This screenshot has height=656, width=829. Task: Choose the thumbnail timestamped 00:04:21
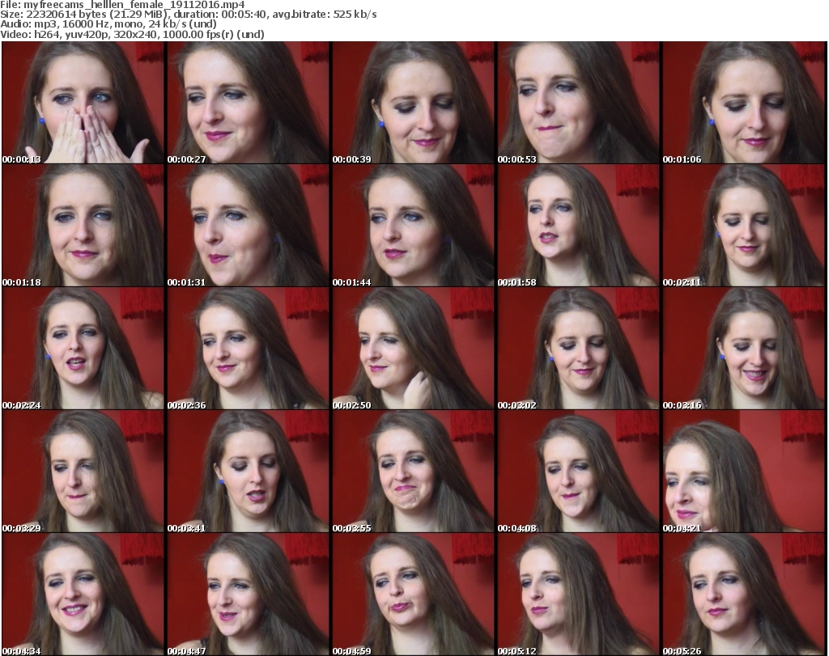pyautogui.click(x=743, y=472)
